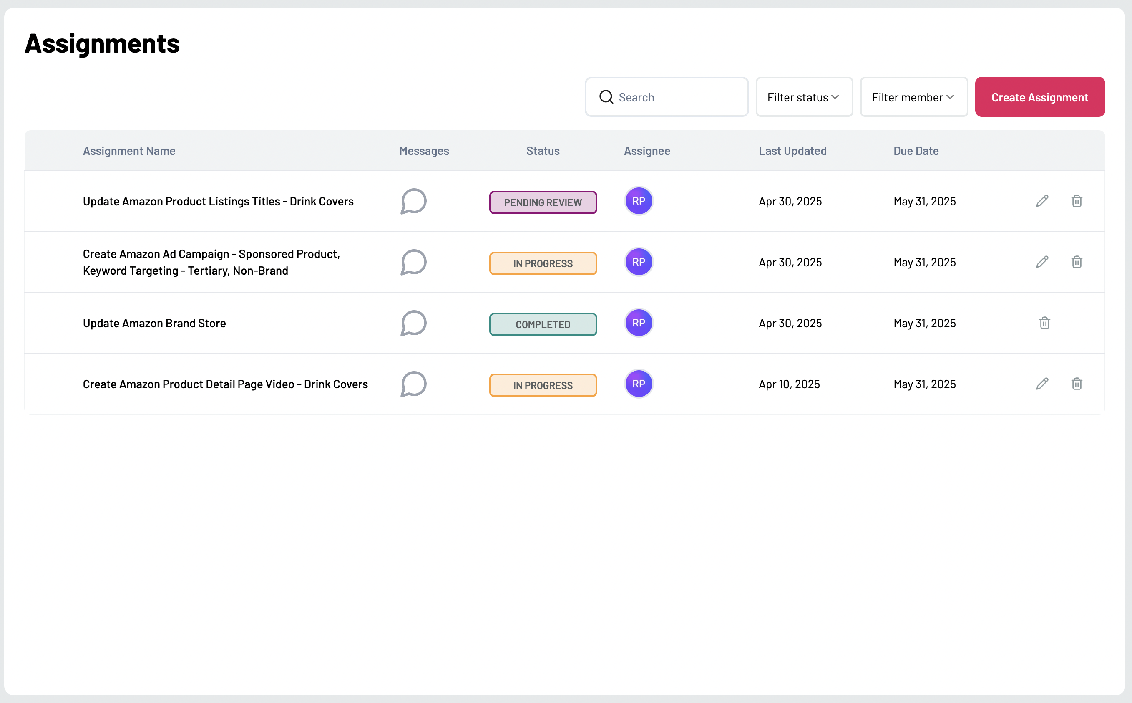This screenshot has height=703, width=1132.
Task: Click the Create Assignment button
Action: [x=1039, y=97]
